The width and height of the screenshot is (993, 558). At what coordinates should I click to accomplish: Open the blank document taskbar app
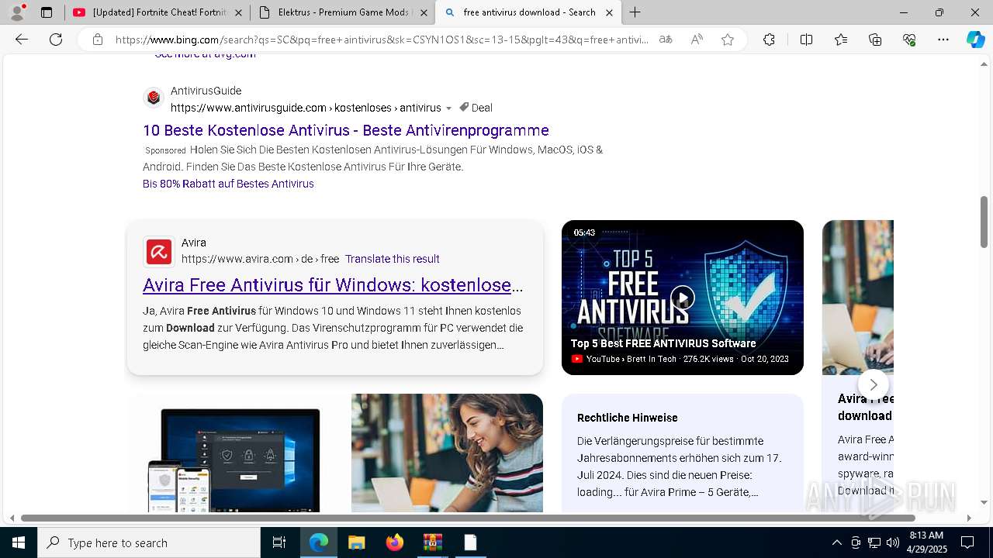(x=470, y=542)
